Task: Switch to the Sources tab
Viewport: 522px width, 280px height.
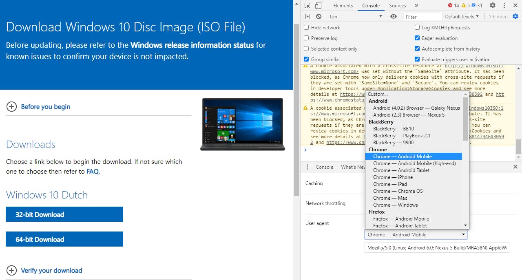Action: pos(398,6)
